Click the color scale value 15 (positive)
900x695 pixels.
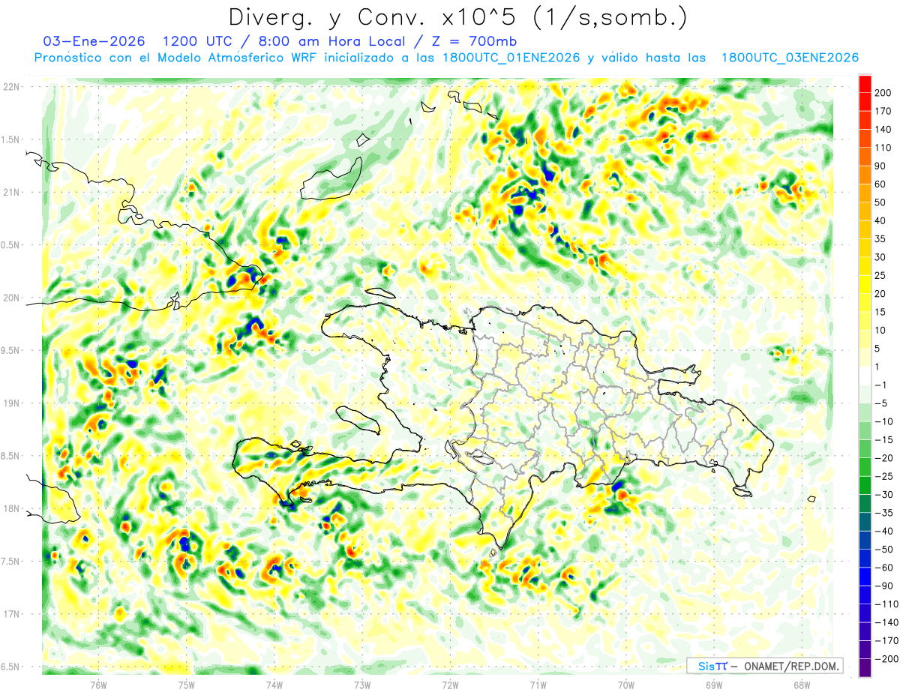coord(881,312)
